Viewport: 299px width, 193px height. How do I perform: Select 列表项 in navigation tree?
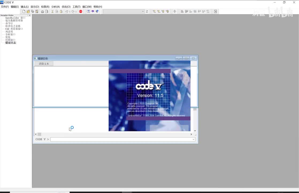pos(9,32)
